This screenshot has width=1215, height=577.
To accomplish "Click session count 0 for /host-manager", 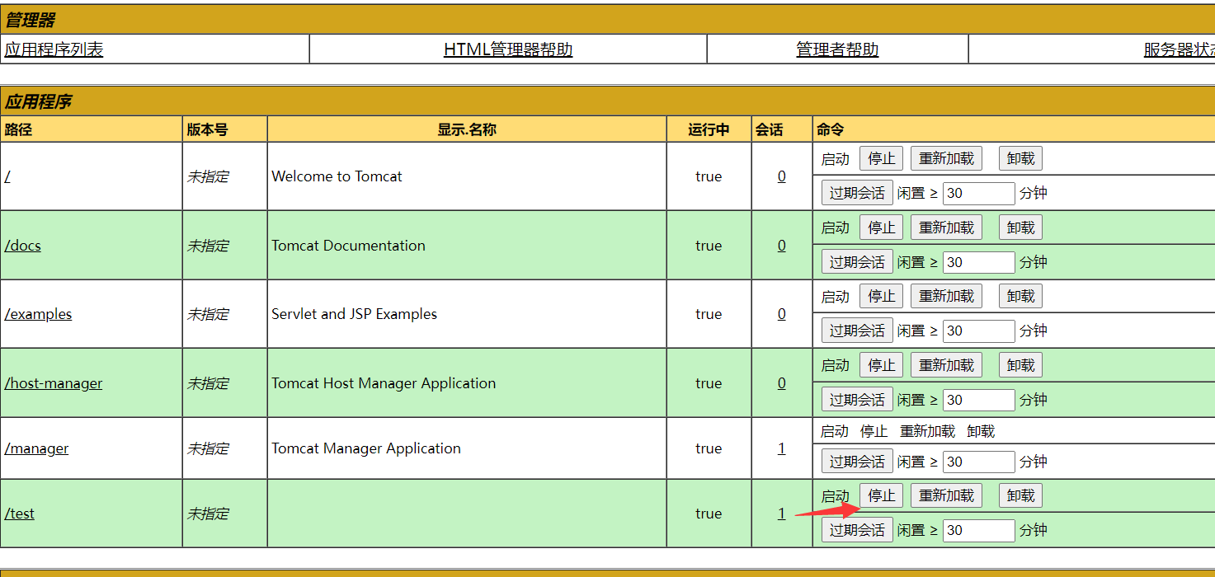I will 782,383.
